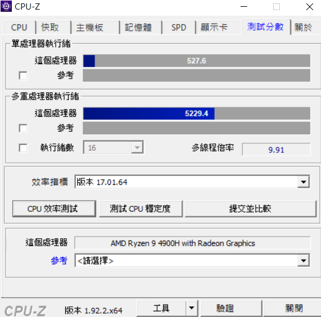Viewport: 321px width, 317px height.
Task: Open the SPD tab
Action: coord(179,28)
